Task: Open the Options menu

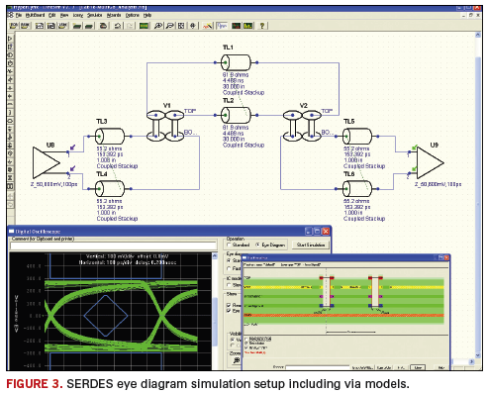Action: 132,15
